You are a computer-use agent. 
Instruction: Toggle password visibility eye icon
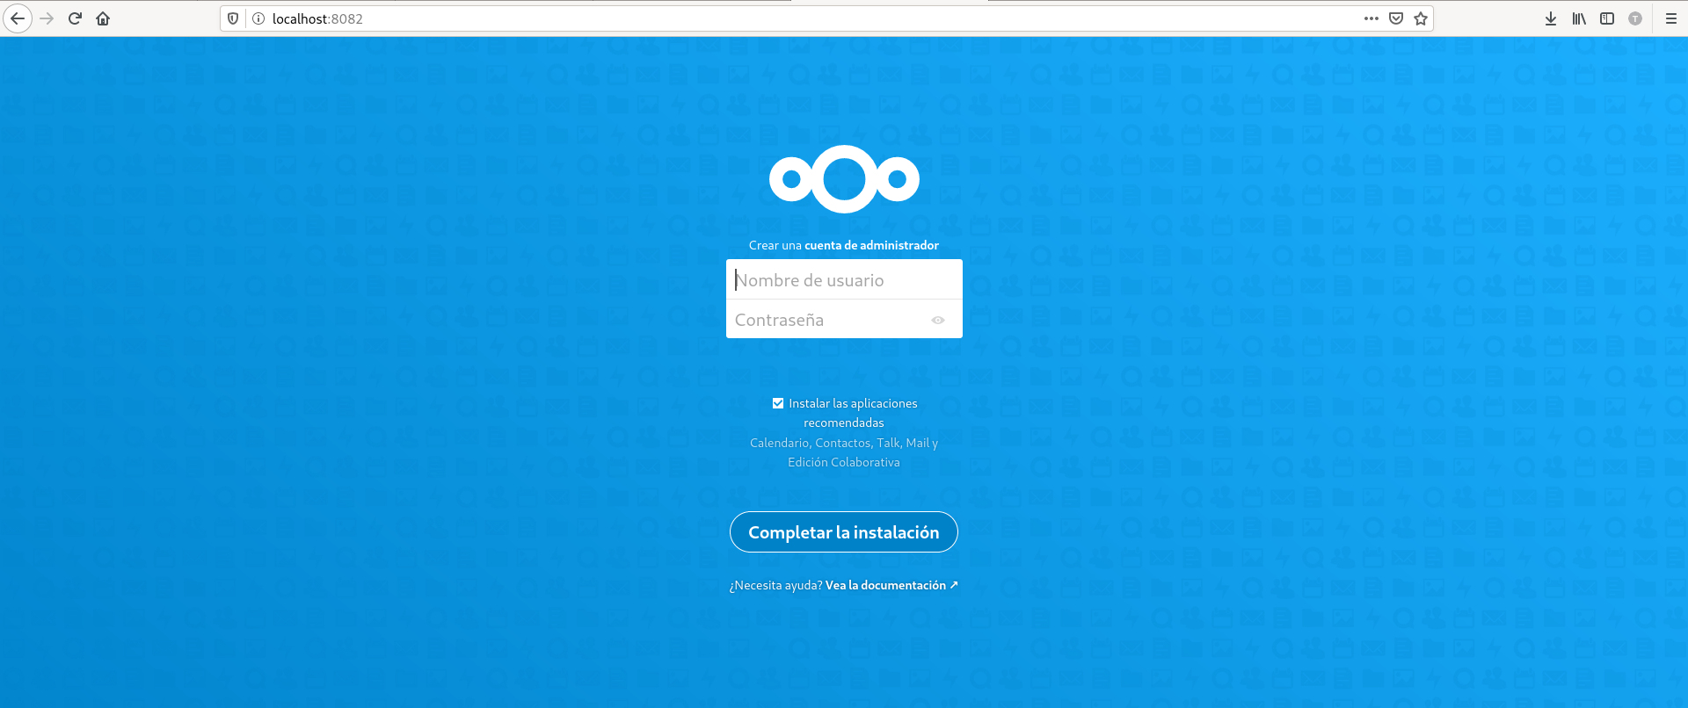pyautogui.click(x=938, y=321)
